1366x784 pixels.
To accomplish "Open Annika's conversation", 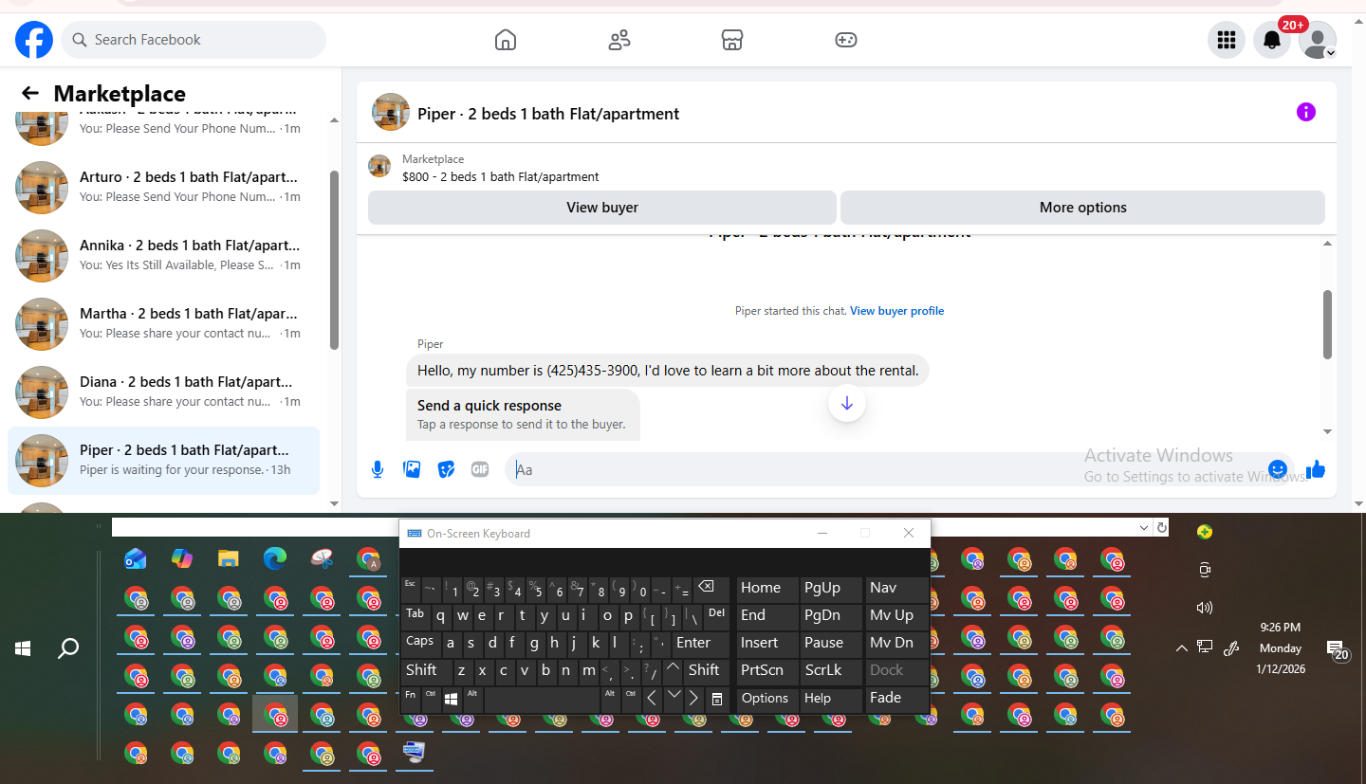I will point(163,255).
